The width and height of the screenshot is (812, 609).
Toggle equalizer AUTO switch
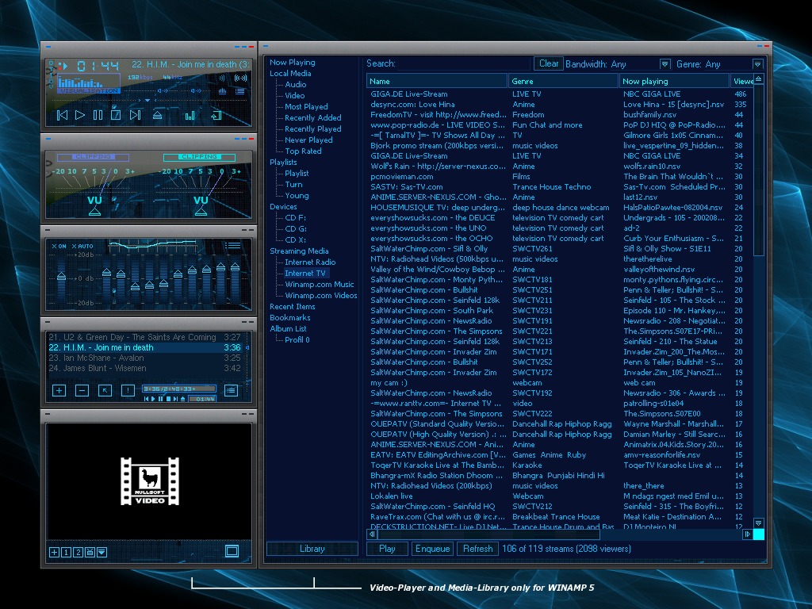[82, 246]
